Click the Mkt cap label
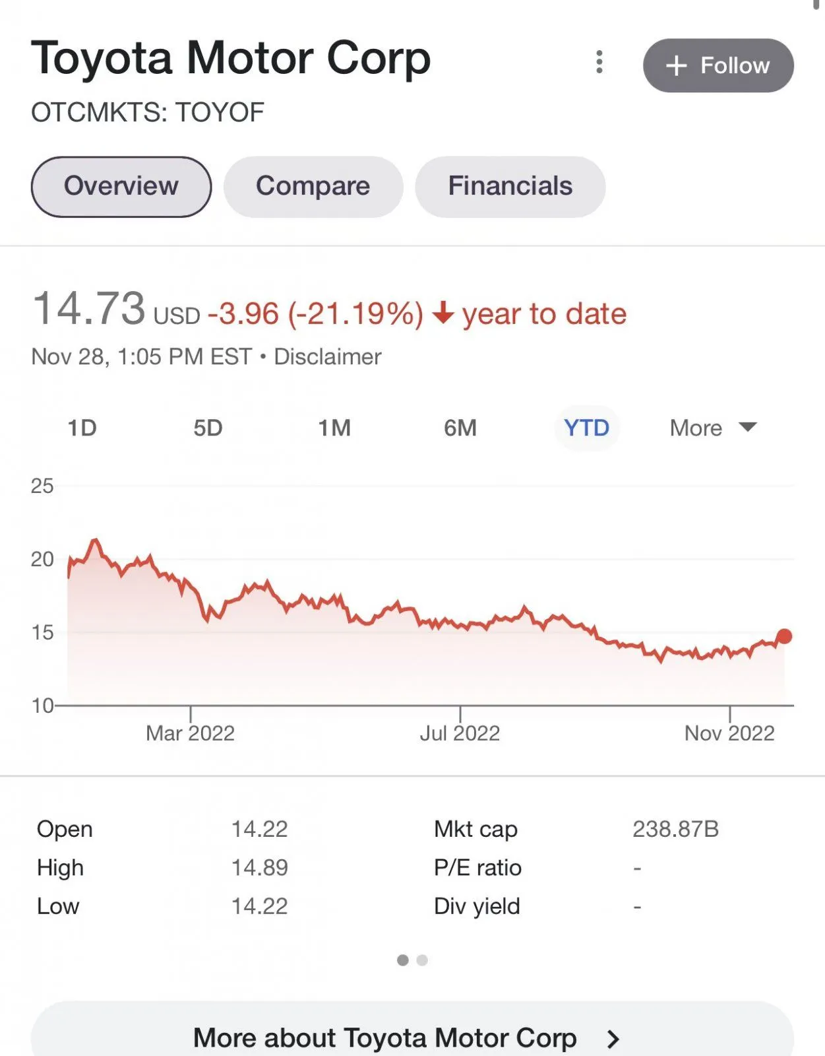The image size is (825, 1056). [x=475, y=829]
